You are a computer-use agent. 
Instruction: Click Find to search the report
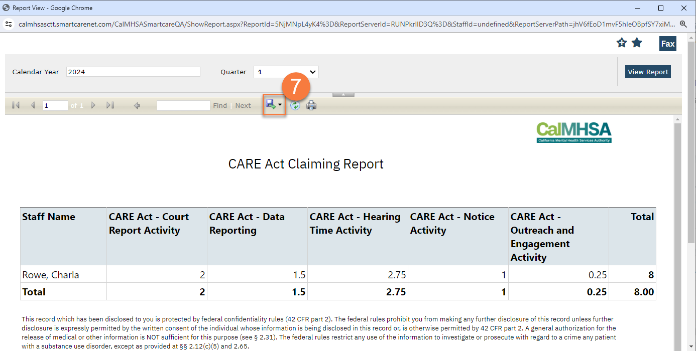coord(219,105)
